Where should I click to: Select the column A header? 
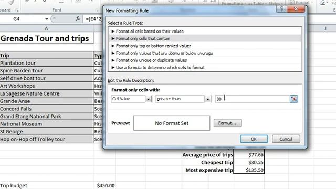click(46, 28)
